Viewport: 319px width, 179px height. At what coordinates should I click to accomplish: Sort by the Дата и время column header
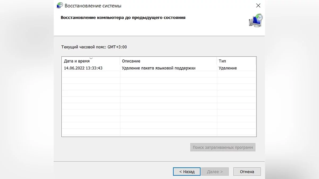click(x=77, y=61)
